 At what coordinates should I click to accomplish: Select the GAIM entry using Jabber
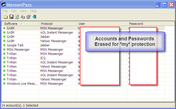click(11, 37)
